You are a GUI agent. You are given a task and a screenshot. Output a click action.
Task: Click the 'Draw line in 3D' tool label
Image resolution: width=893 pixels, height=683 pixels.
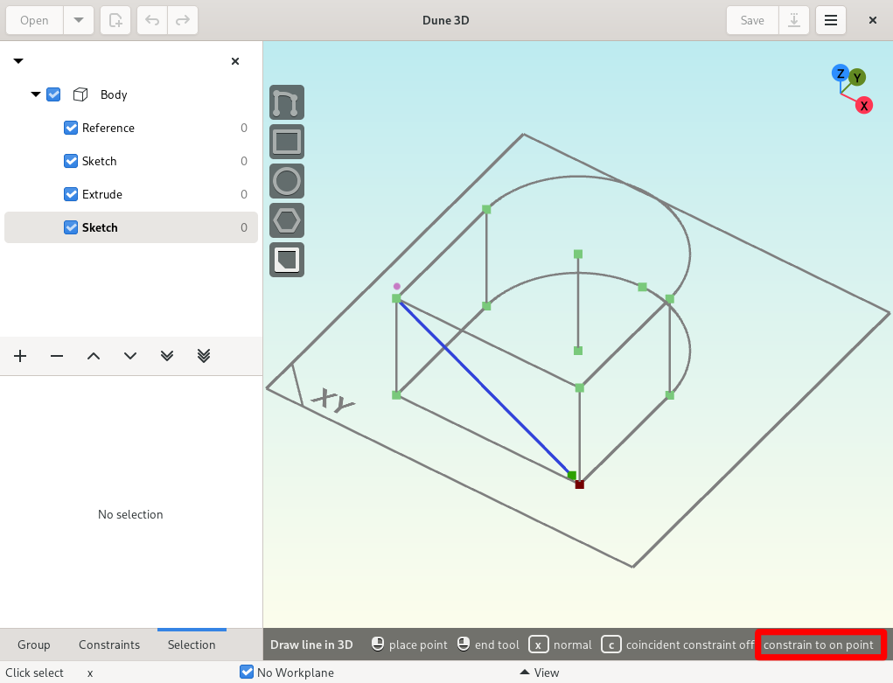click(311, 645)
